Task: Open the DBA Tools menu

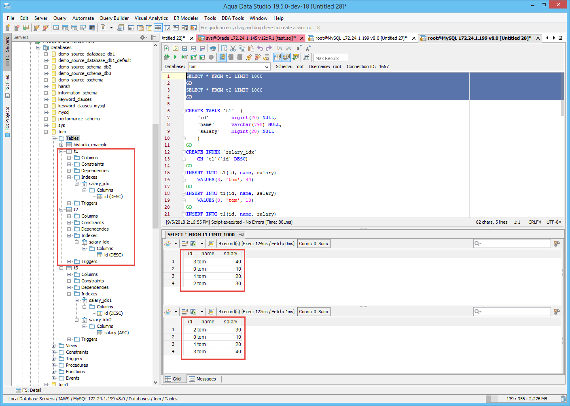Action: (233, 18)
